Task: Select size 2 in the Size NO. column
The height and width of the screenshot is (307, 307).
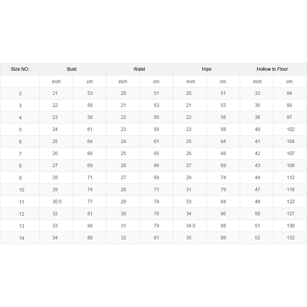Action: click(20, 93)
